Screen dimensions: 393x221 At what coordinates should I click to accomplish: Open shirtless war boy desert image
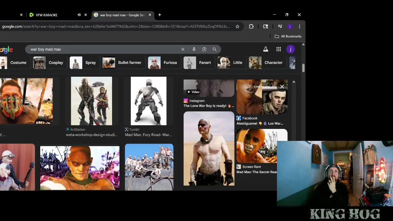pos(209,149)
